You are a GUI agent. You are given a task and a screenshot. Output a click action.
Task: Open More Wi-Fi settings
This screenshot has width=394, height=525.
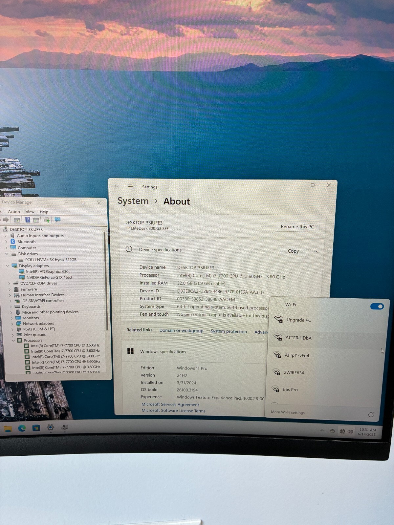point(288,412)
